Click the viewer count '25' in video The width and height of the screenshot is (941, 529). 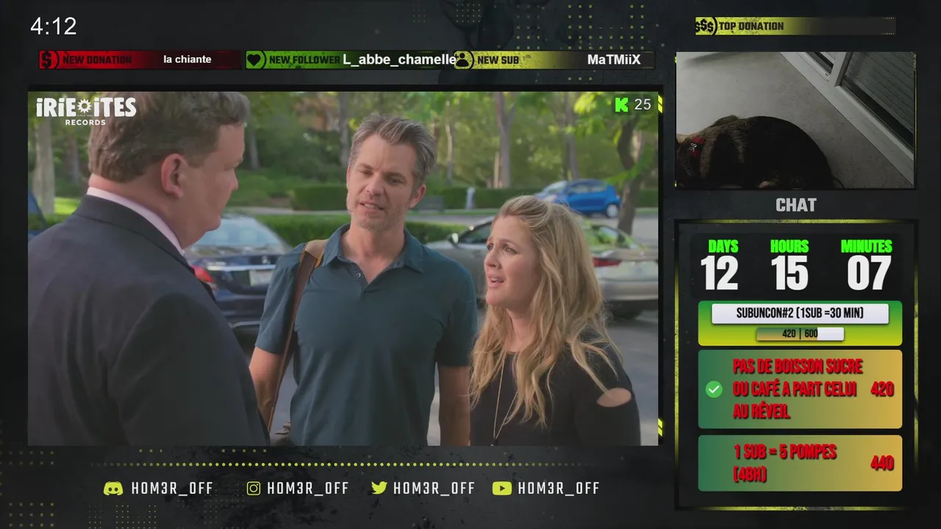coord(643,104)
